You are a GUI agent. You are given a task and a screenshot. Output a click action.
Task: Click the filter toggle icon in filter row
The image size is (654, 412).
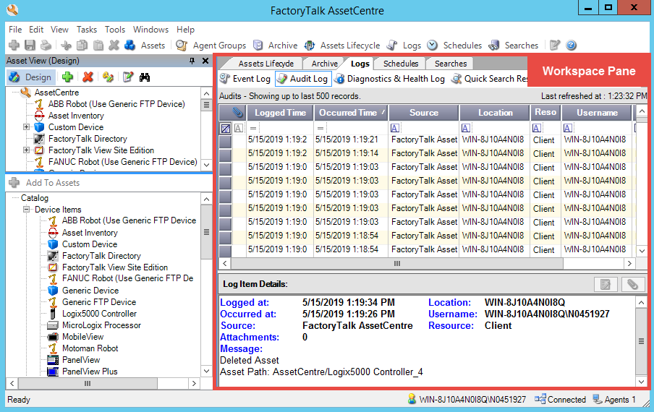pyautogui.click(x=225, y=129)
